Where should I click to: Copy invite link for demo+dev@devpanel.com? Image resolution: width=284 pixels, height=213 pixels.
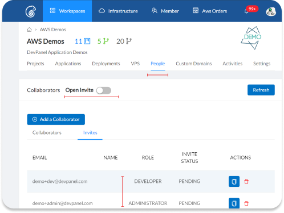click(234, 181)
